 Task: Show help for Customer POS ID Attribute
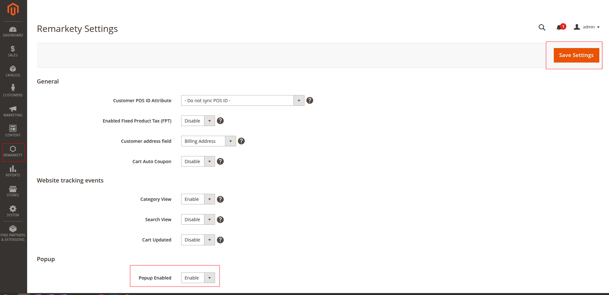310,101
